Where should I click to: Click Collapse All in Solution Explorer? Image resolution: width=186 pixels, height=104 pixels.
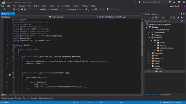tap(171, 18)
